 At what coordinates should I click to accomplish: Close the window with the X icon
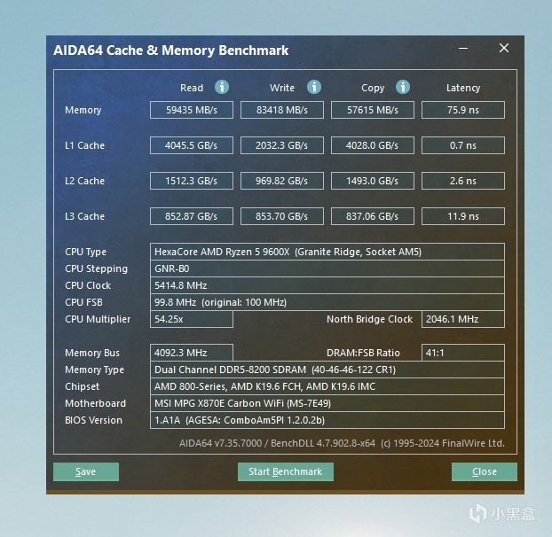[504, 48]
